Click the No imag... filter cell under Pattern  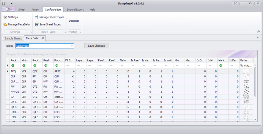pos(246,66)
